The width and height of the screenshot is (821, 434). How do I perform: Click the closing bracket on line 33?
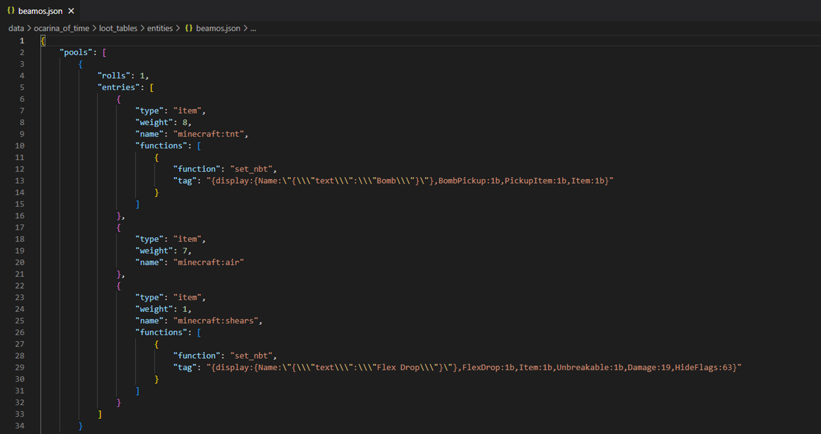coord(100,414)
